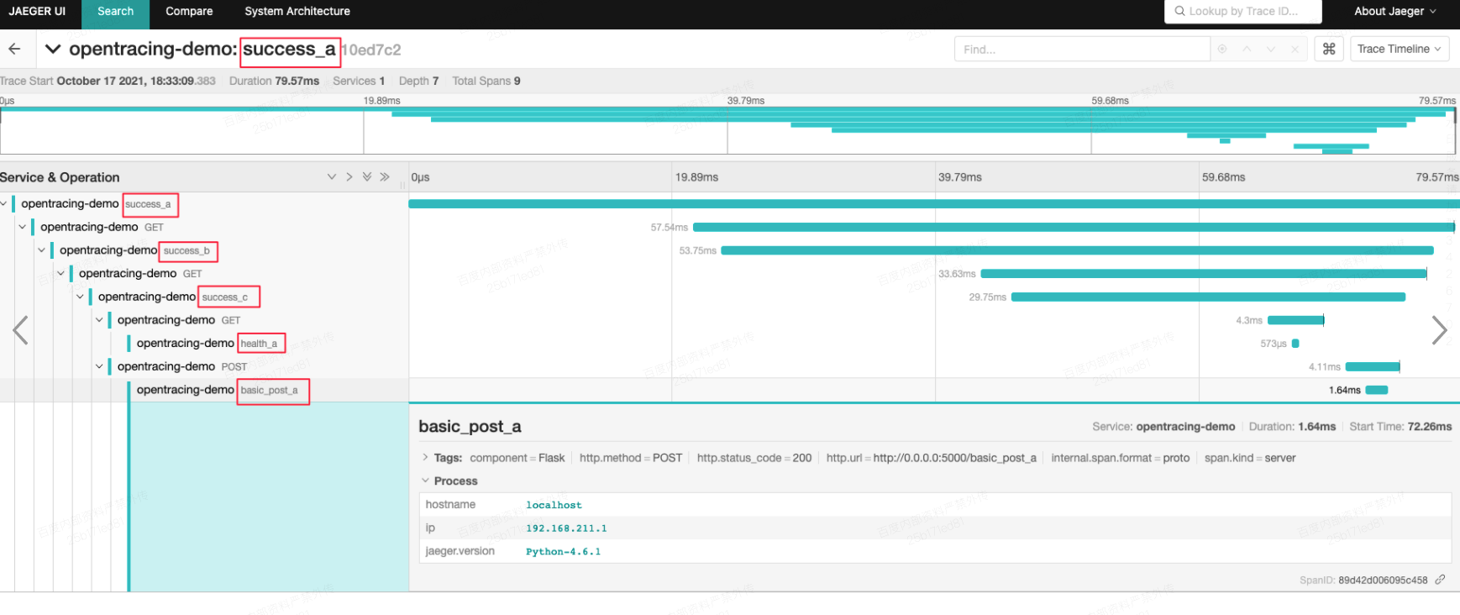
Task: Collapse all spans with double-right chevron
Action: click(x=385, y=176)
